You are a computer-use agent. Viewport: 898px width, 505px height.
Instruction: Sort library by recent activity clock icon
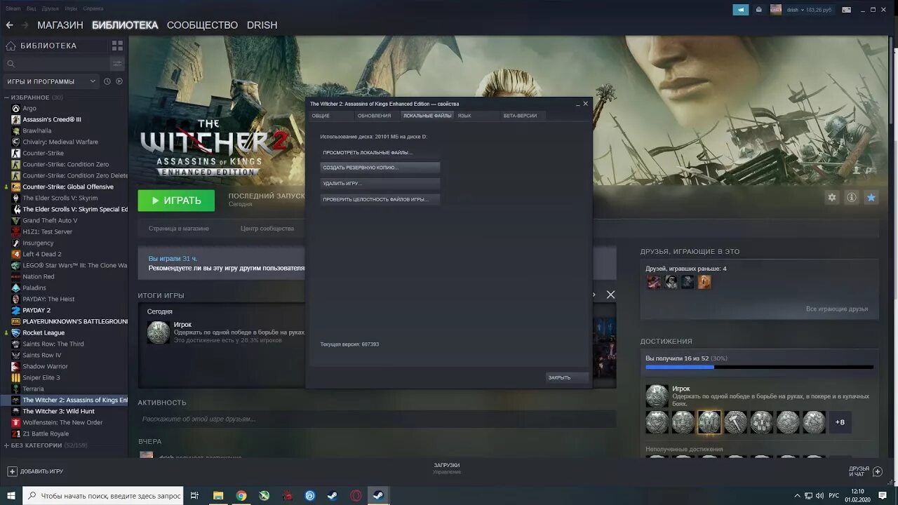pyautogui.click(x=107, y=81)
